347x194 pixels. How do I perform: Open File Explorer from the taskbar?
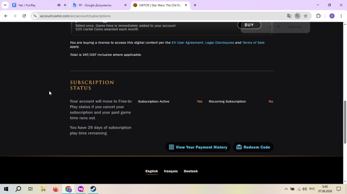(x=43, y=189)
